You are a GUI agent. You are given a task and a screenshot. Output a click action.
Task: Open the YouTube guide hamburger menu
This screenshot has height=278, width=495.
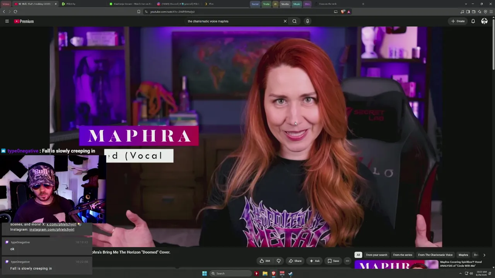[7, 21]
